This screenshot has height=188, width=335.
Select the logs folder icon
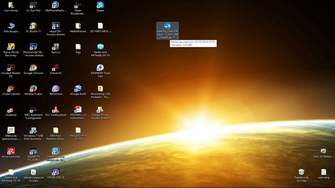(78, 47)
